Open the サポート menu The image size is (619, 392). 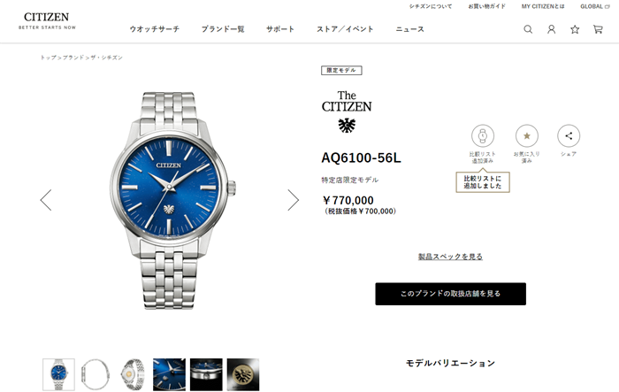[280, 29]
